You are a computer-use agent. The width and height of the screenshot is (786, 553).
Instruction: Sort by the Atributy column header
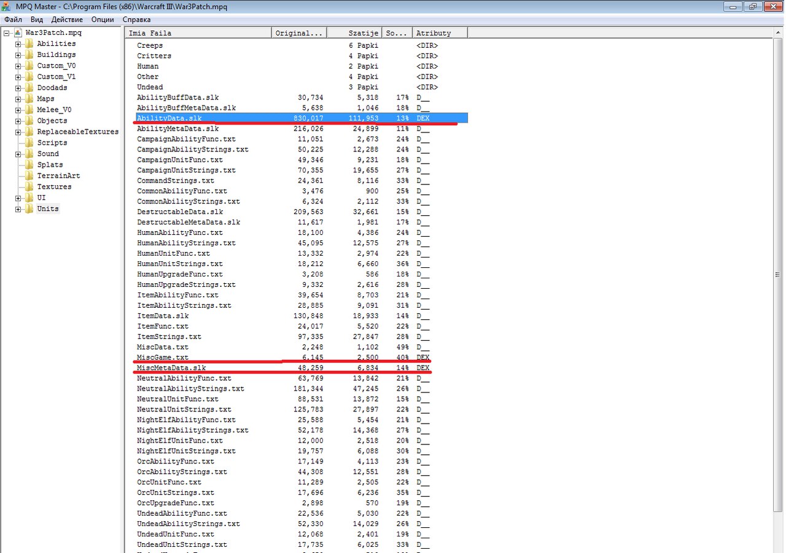[440, 33]
